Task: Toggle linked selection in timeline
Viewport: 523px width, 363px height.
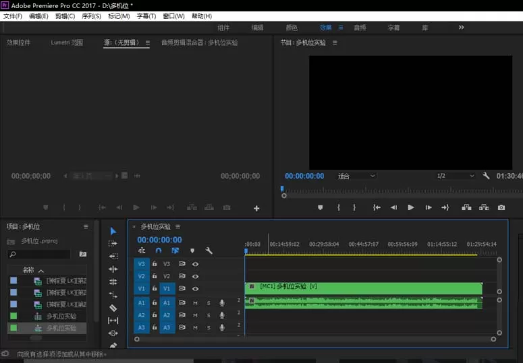Action: 175,251
